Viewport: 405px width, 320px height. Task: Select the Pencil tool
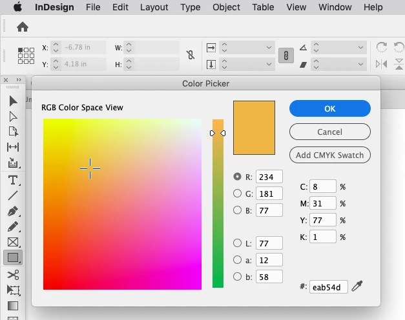tap(13, 227)
